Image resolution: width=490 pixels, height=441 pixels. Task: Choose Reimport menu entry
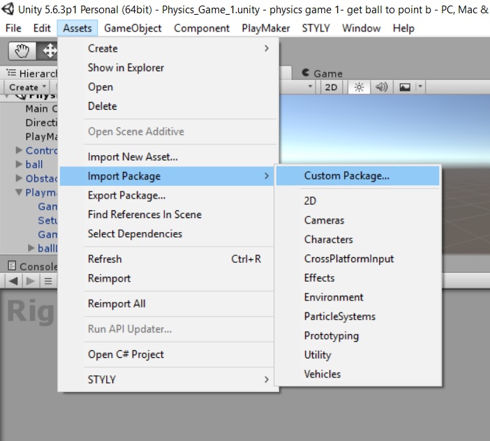[168, 278]
